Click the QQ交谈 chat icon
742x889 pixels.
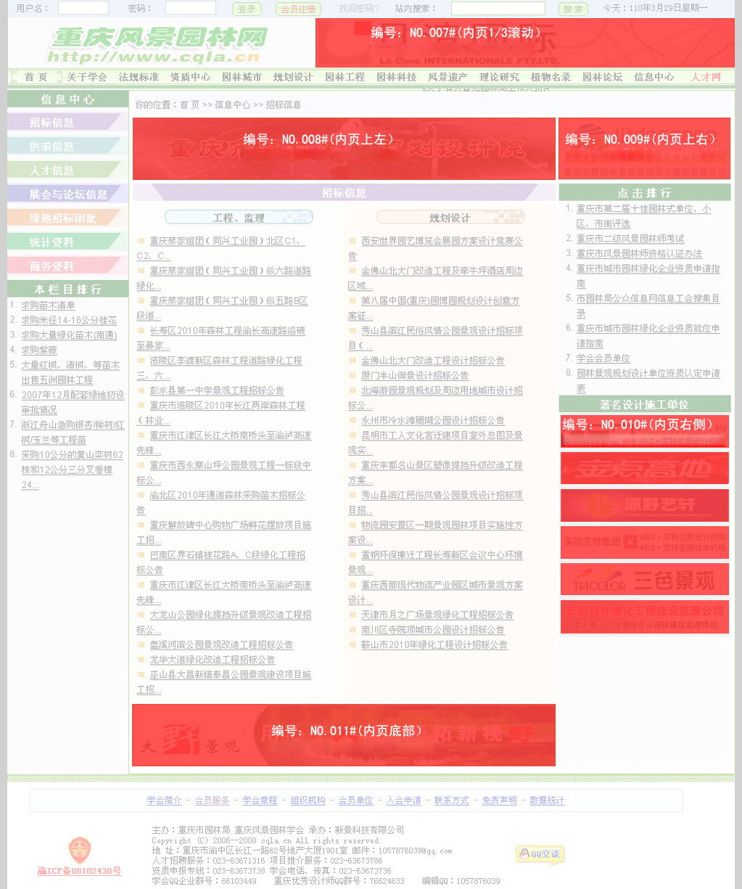point(540,854)
